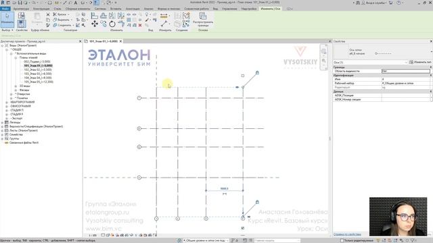Click Save icon in quick access toolbar
This screenshot has height=243, width=433.
20,3
